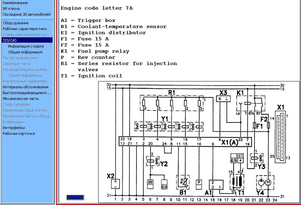
Task: Click the B1 coolant temperature sensor symbol
Action: 184,182
